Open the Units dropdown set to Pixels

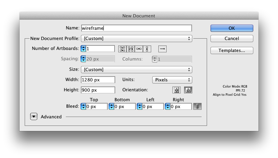[x=172, y=80]
